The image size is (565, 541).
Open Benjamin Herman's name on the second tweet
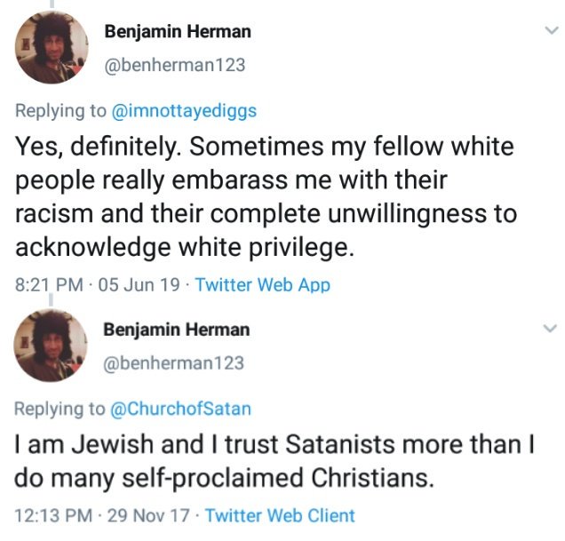pos(176,330)
